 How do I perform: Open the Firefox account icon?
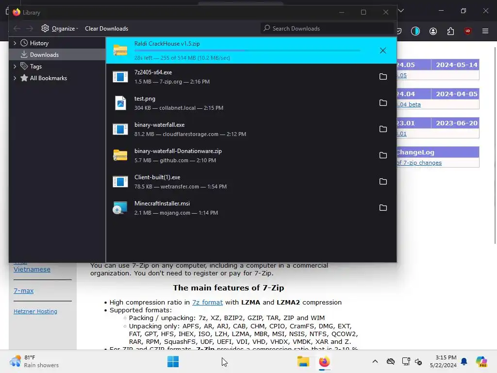click(433, 31)
